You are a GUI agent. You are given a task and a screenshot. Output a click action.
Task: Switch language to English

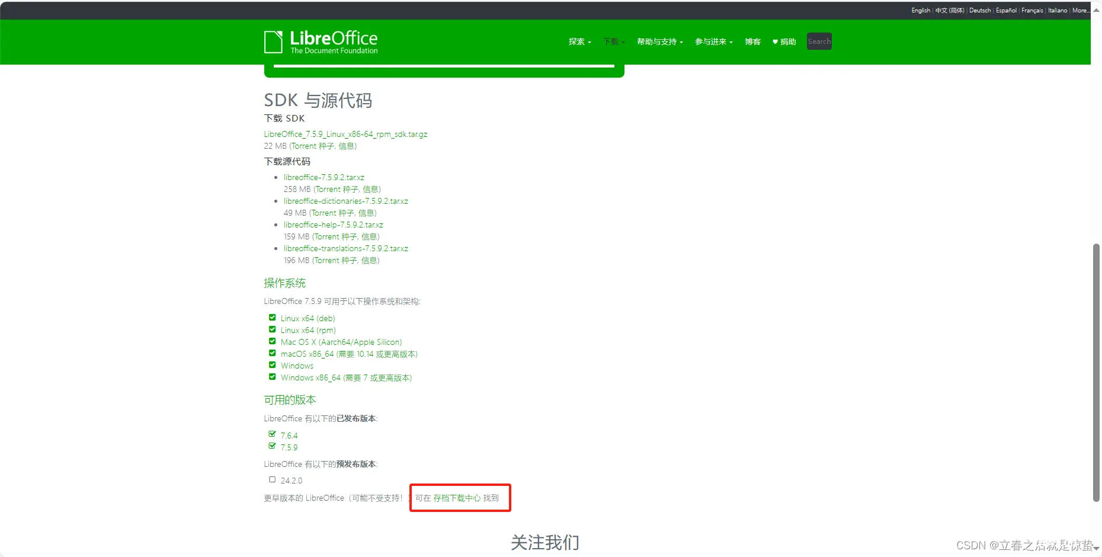click(921, 10)
